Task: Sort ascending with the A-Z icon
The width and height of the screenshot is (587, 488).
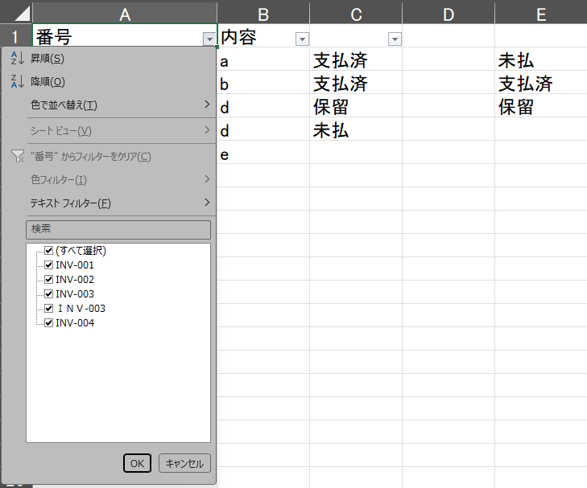Action: click(17, 59)
